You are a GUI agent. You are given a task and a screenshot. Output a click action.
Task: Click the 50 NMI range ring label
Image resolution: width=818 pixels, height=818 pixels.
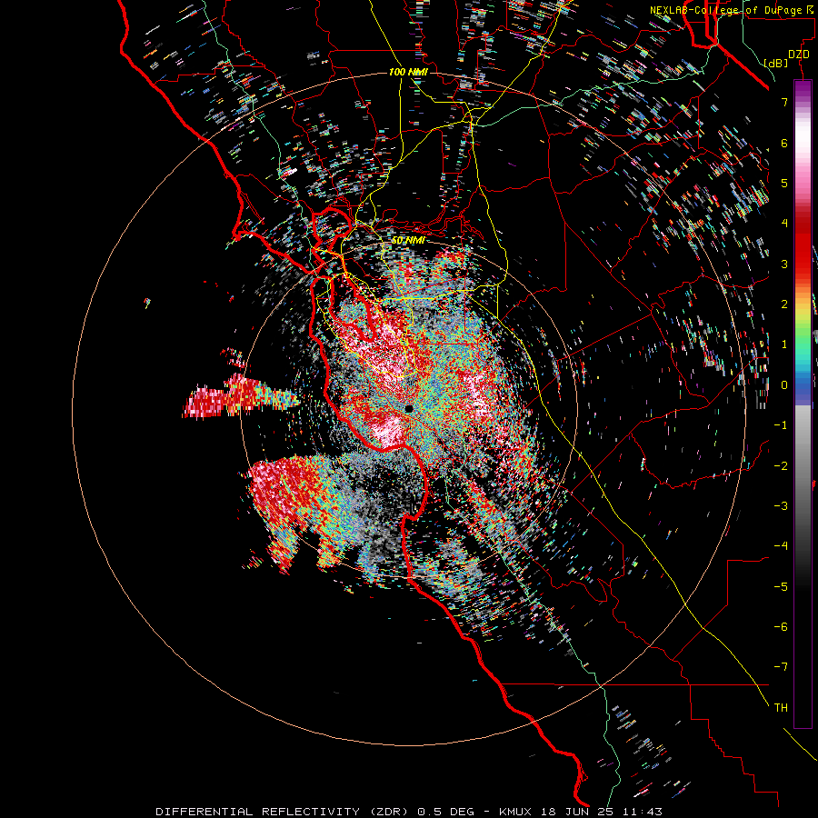408,240
